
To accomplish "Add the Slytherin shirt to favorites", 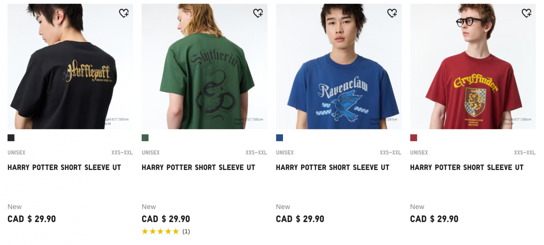I will point(258,13).
